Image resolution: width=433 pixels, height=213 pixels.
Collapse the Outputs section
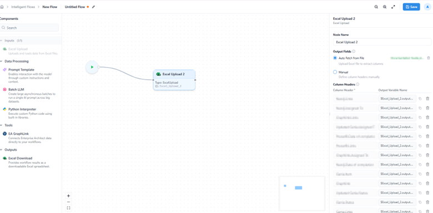(x=1, y=150)
